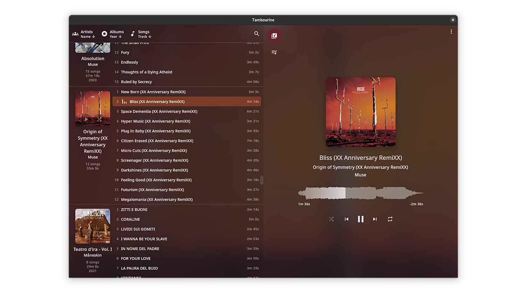Select Futurism (XX Anniversary RemiXX)

(x=187, y=190)
